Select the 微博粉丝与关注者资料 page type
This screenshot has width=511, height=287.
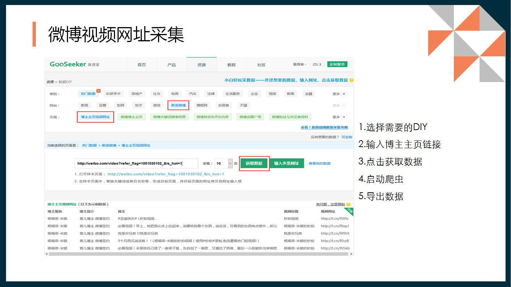(290, 117)
